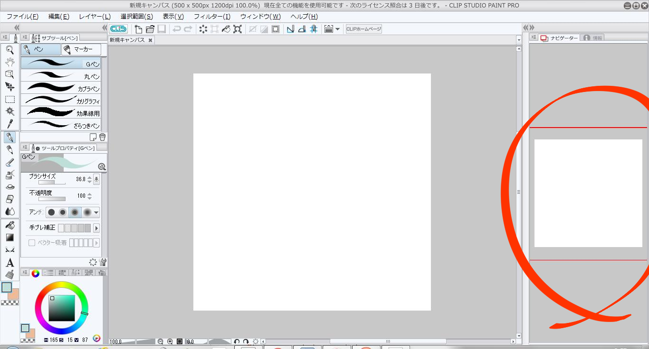The image size is (649, 349).
Task: Select the Zoom magnifier tool
Action: coord(10,49)
